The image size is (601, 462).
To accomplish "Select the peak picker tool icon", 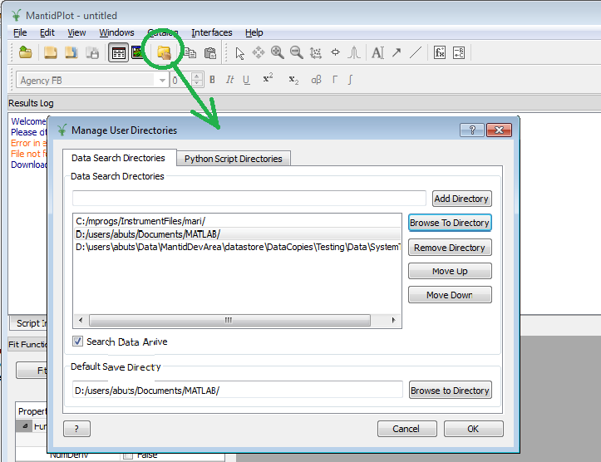I will coord(354,52).
